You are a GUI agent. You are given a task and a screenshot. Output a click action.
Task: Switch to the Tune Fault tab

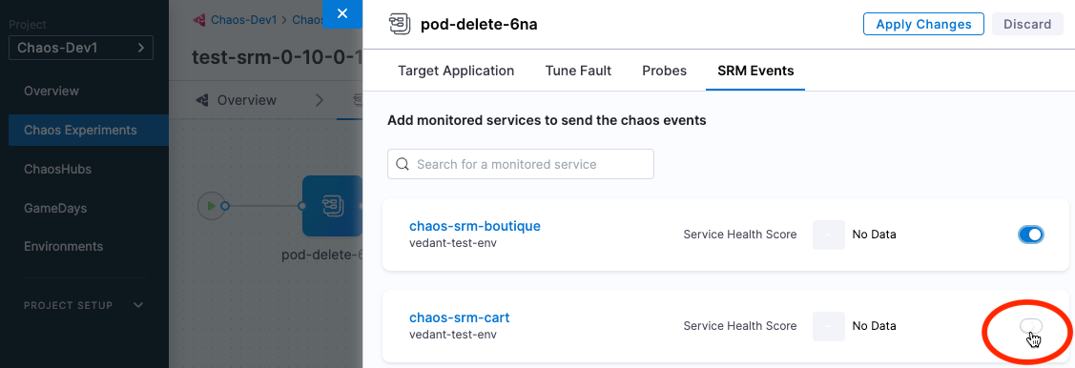coord(578,71)
